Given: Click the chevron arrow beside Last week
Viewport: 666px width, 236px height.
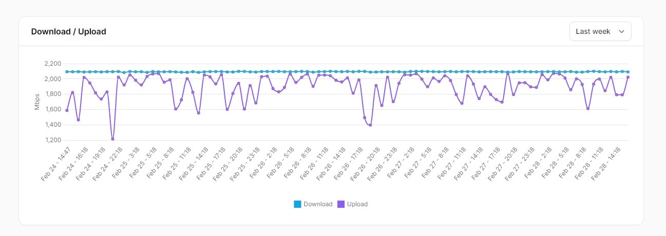Looking at the screenshot, I should 621,31.
